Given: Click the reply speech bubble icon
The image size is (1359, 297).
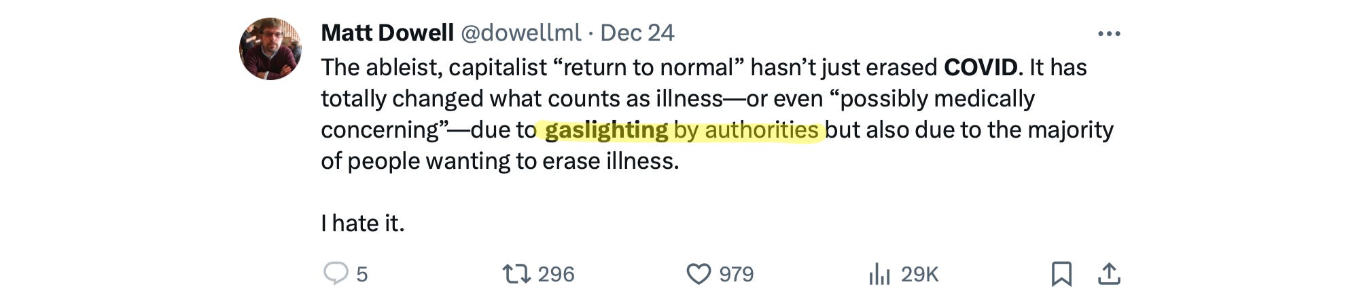Looking at the screenshot, I should 335,273.
